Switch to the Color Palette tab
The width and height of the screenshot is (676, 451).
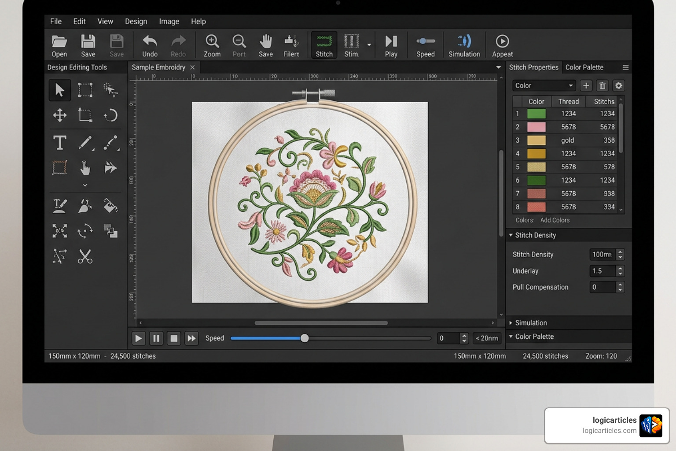pos(584,67)
